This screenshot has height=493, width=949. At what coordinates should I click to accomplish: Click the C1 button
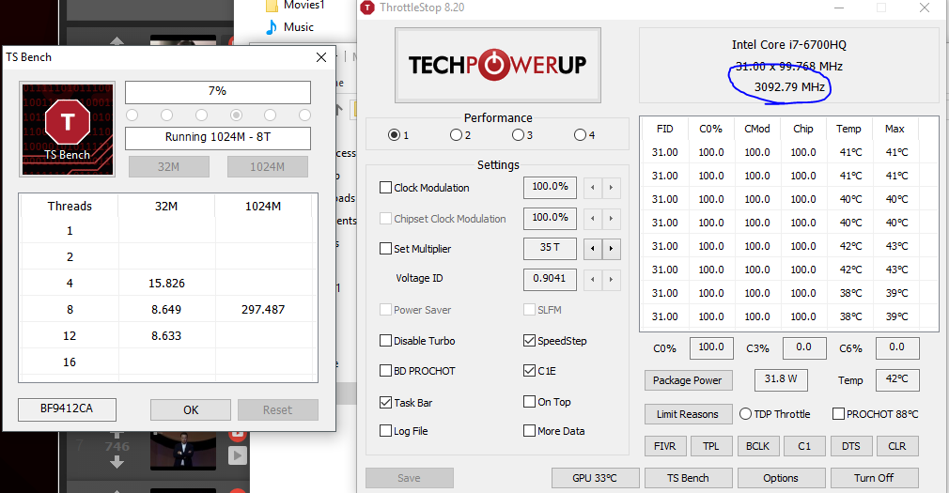coord(804,446)
